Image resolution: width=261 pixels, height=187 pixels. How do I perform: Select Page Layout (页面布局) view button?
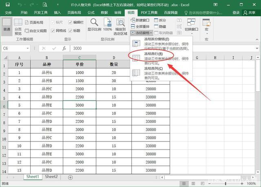(x=34, y=22)
